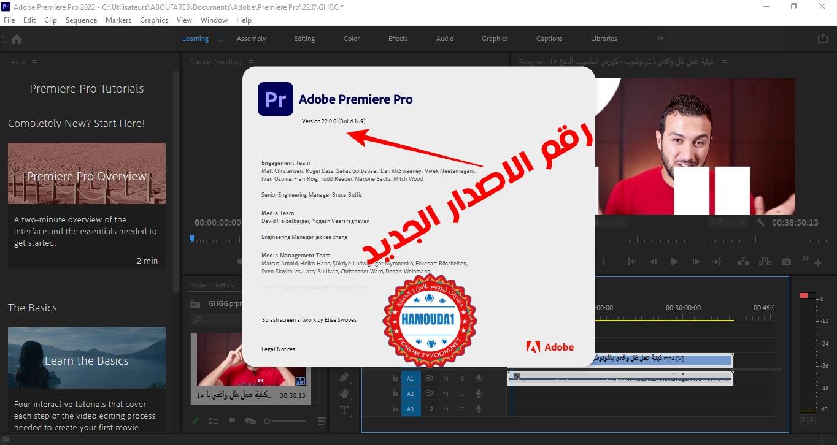Mute track A1
This screenshot has height=445, width=837.
tap(446, 378)
